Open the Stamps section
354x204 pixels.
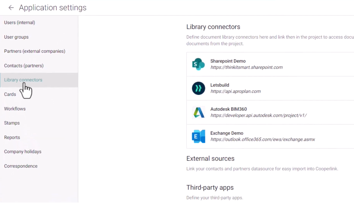click(x=12, y=123)
